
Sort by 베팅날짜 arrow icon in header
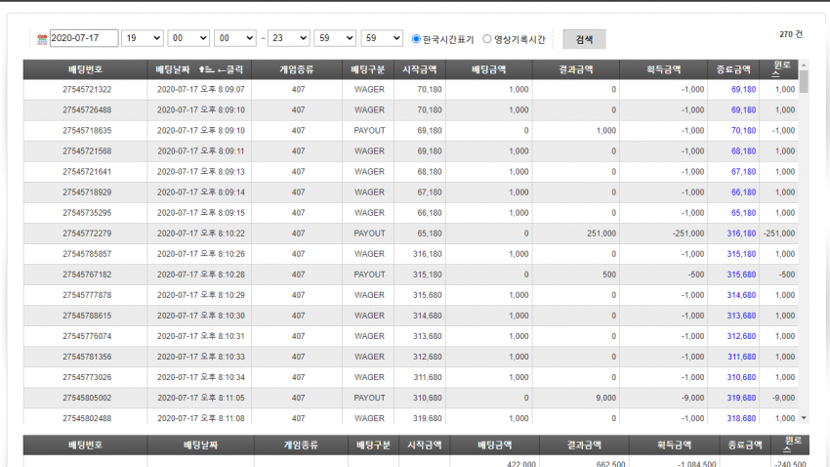point(206,69)
